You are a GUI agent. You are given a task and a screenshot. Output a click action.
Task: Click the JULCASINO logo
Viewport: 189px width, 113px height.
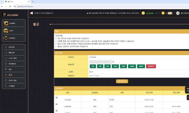(10, 15)
